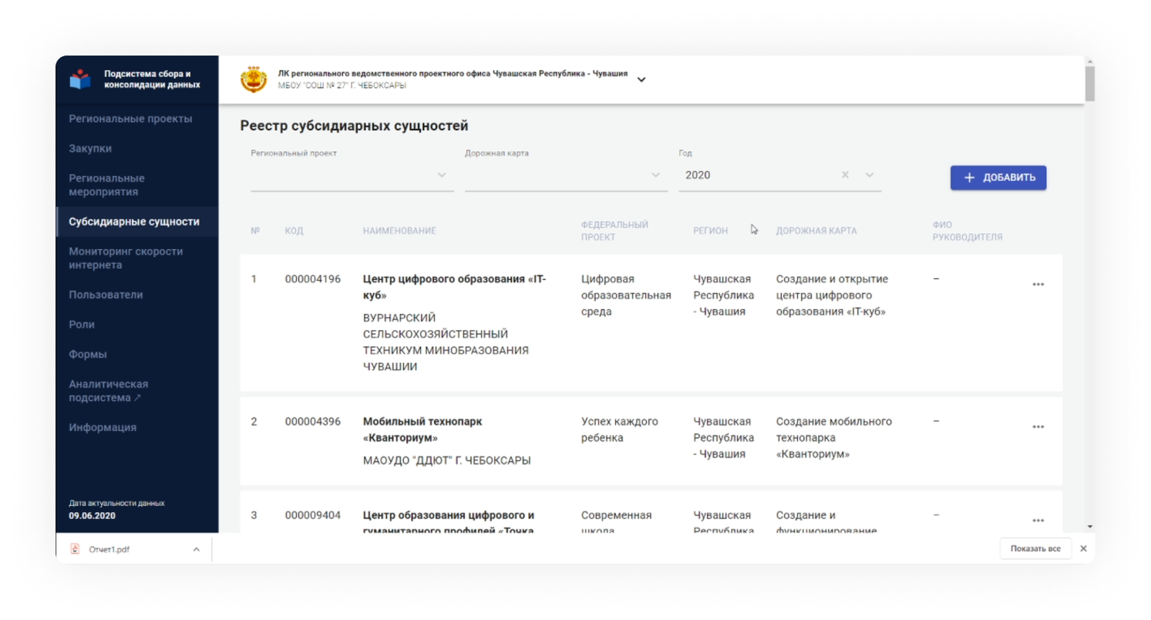
Task: Open options arrow for Отчет1.pdf download
Action: (x=196, y=549)
